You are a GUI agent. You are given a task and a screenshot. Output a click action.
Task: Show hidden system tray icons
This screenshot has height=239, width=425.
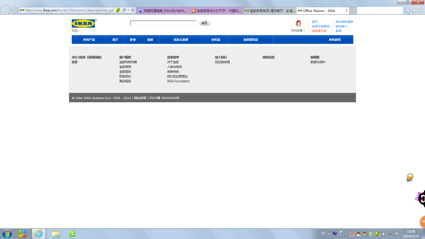click(x=346, y=234)
